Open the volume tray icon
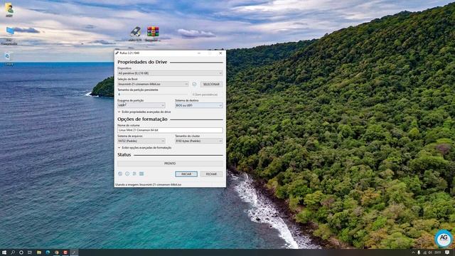455x256 pixels. point(430,252)
